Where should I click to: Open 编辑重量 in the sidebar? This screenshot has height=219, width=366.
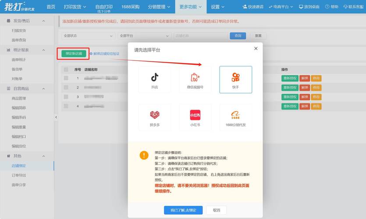[x=19, y=127]
